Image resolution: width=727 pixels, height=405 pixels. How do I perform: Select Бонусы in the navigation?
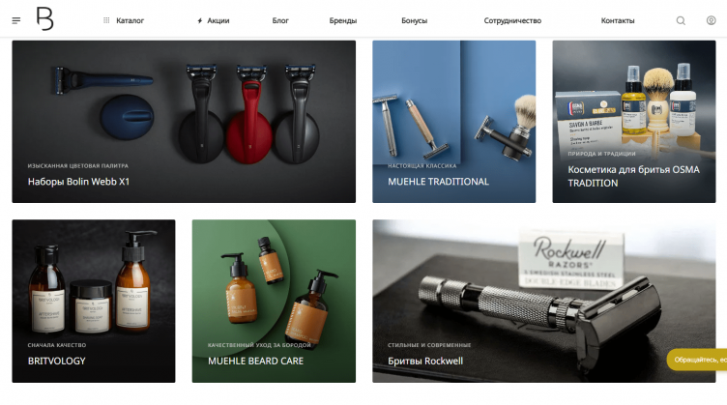point(414,20)
